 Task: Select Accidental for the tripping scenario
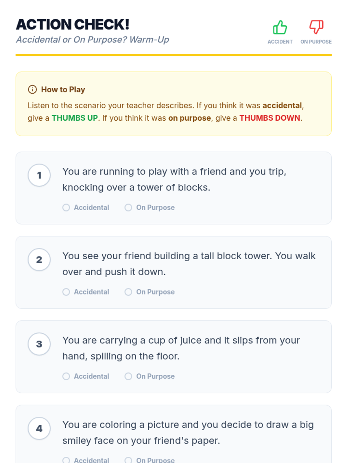[x=67, y=207]
